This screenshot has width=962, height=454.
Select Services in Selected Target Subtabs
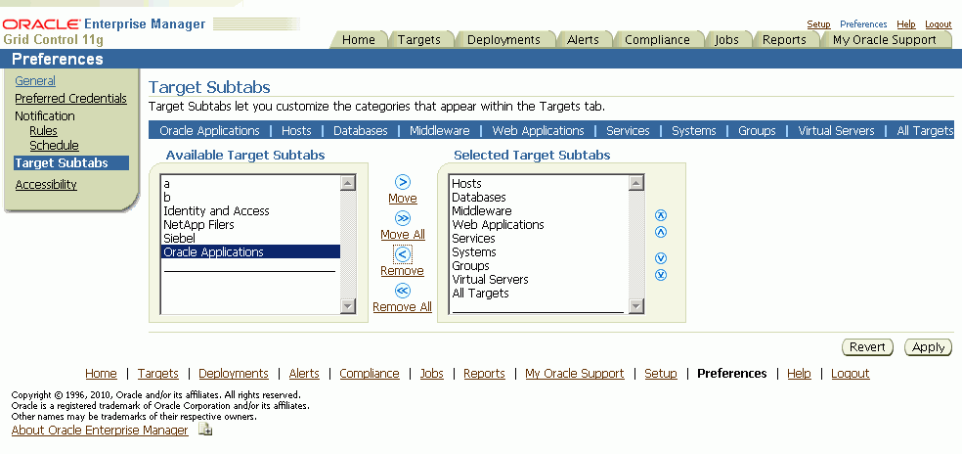click(540, 239)
